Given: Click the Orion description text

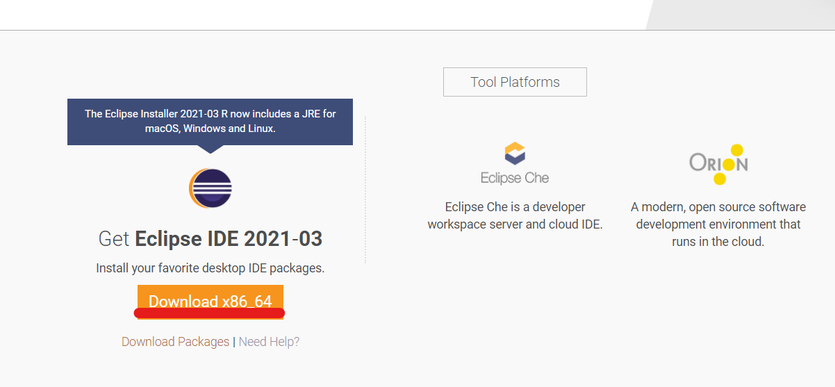Looking at the screenshot, I should tap(718, 224).
